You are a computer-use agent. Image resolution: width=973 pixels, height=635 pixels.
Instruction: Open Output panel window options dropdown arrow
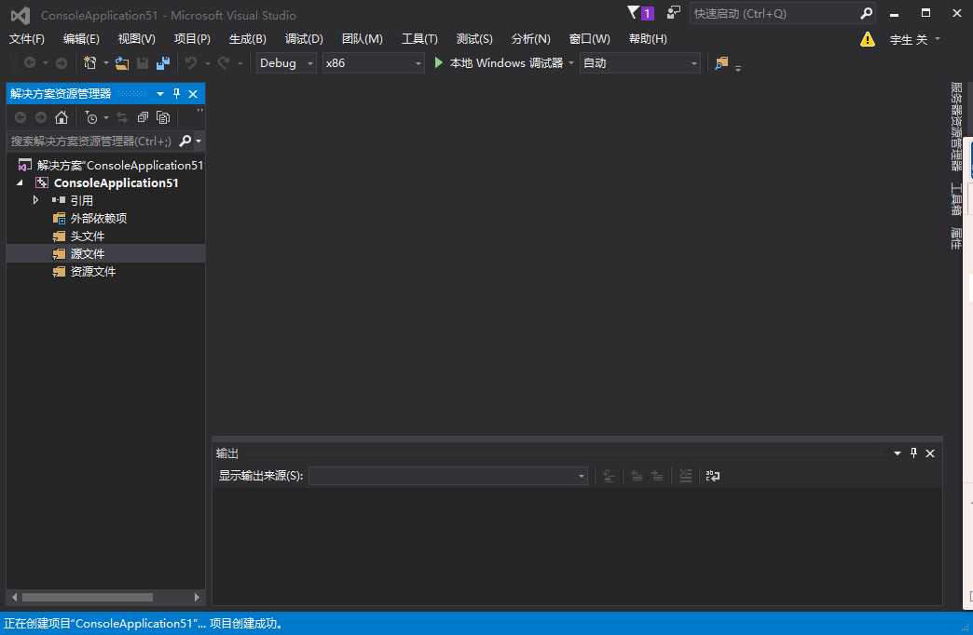(x=898, y=453)
